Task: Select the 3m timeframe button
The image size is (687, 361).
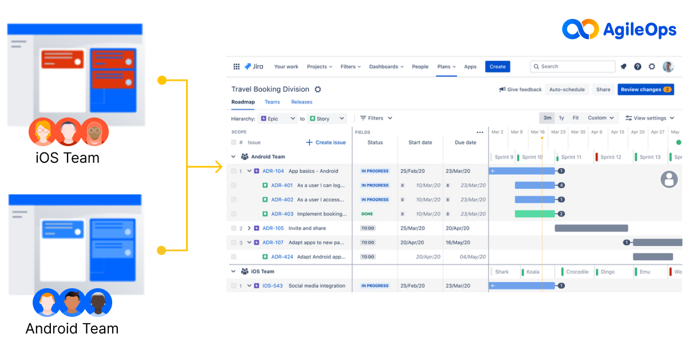Action: [x=547, y=118]
